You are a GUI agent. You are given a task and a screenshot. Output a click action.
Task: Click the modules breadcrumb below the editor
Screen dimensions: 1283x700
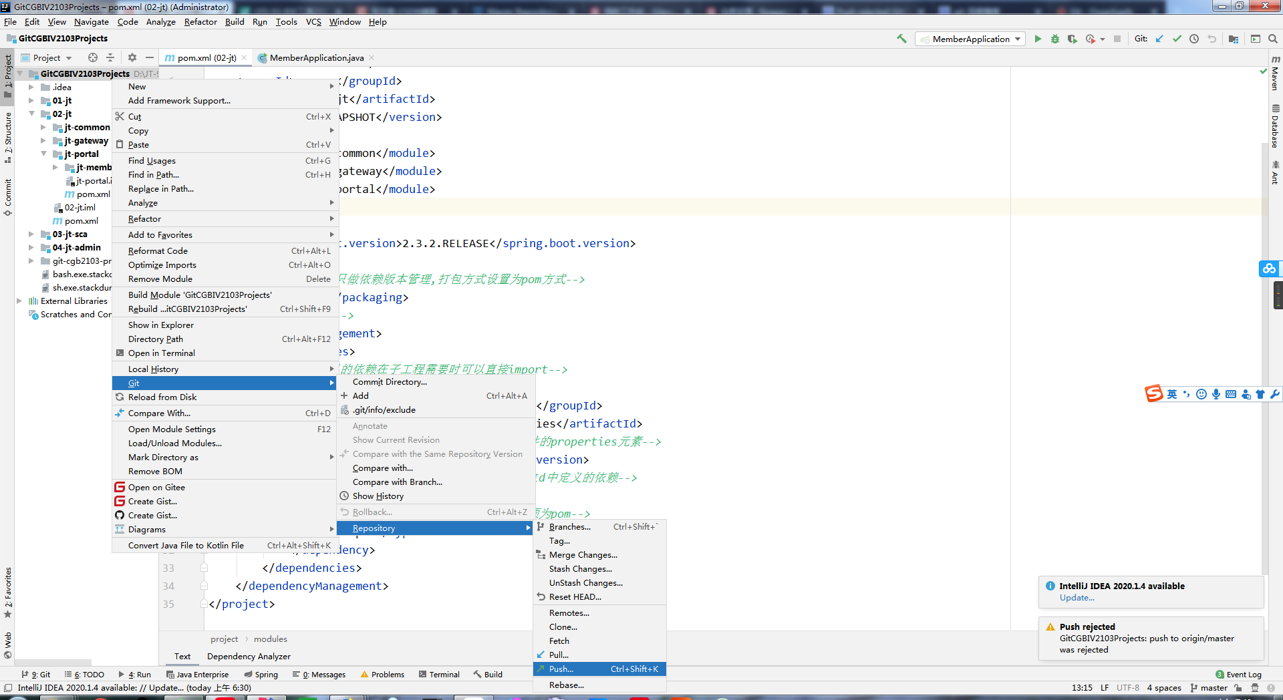pos(270,639)
